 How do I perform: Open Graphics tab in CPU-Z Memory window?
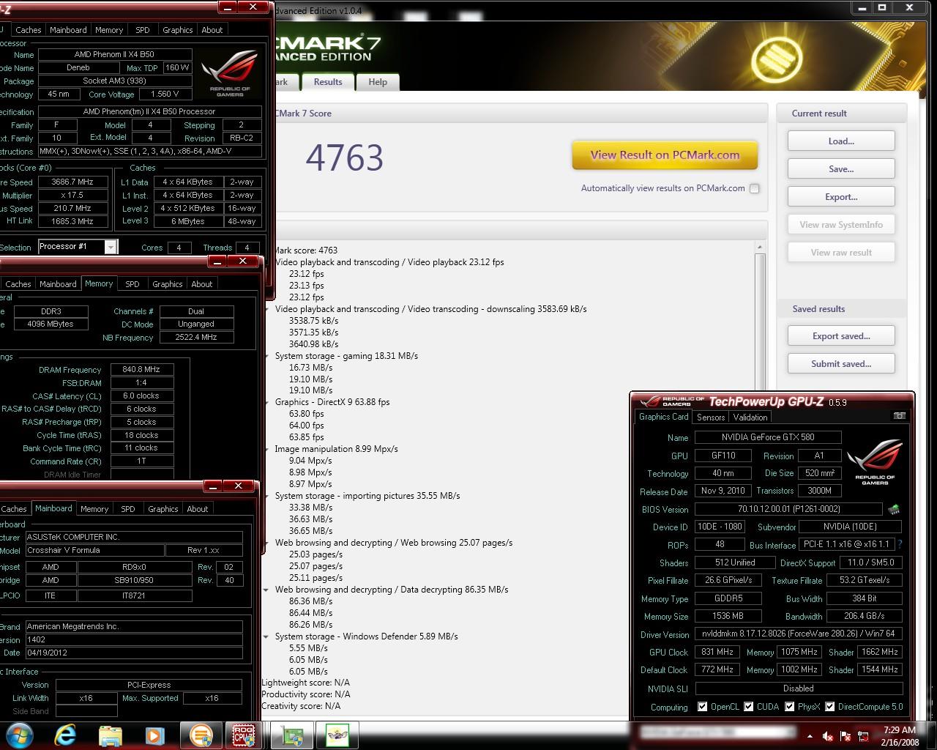(x=168, y=284)
